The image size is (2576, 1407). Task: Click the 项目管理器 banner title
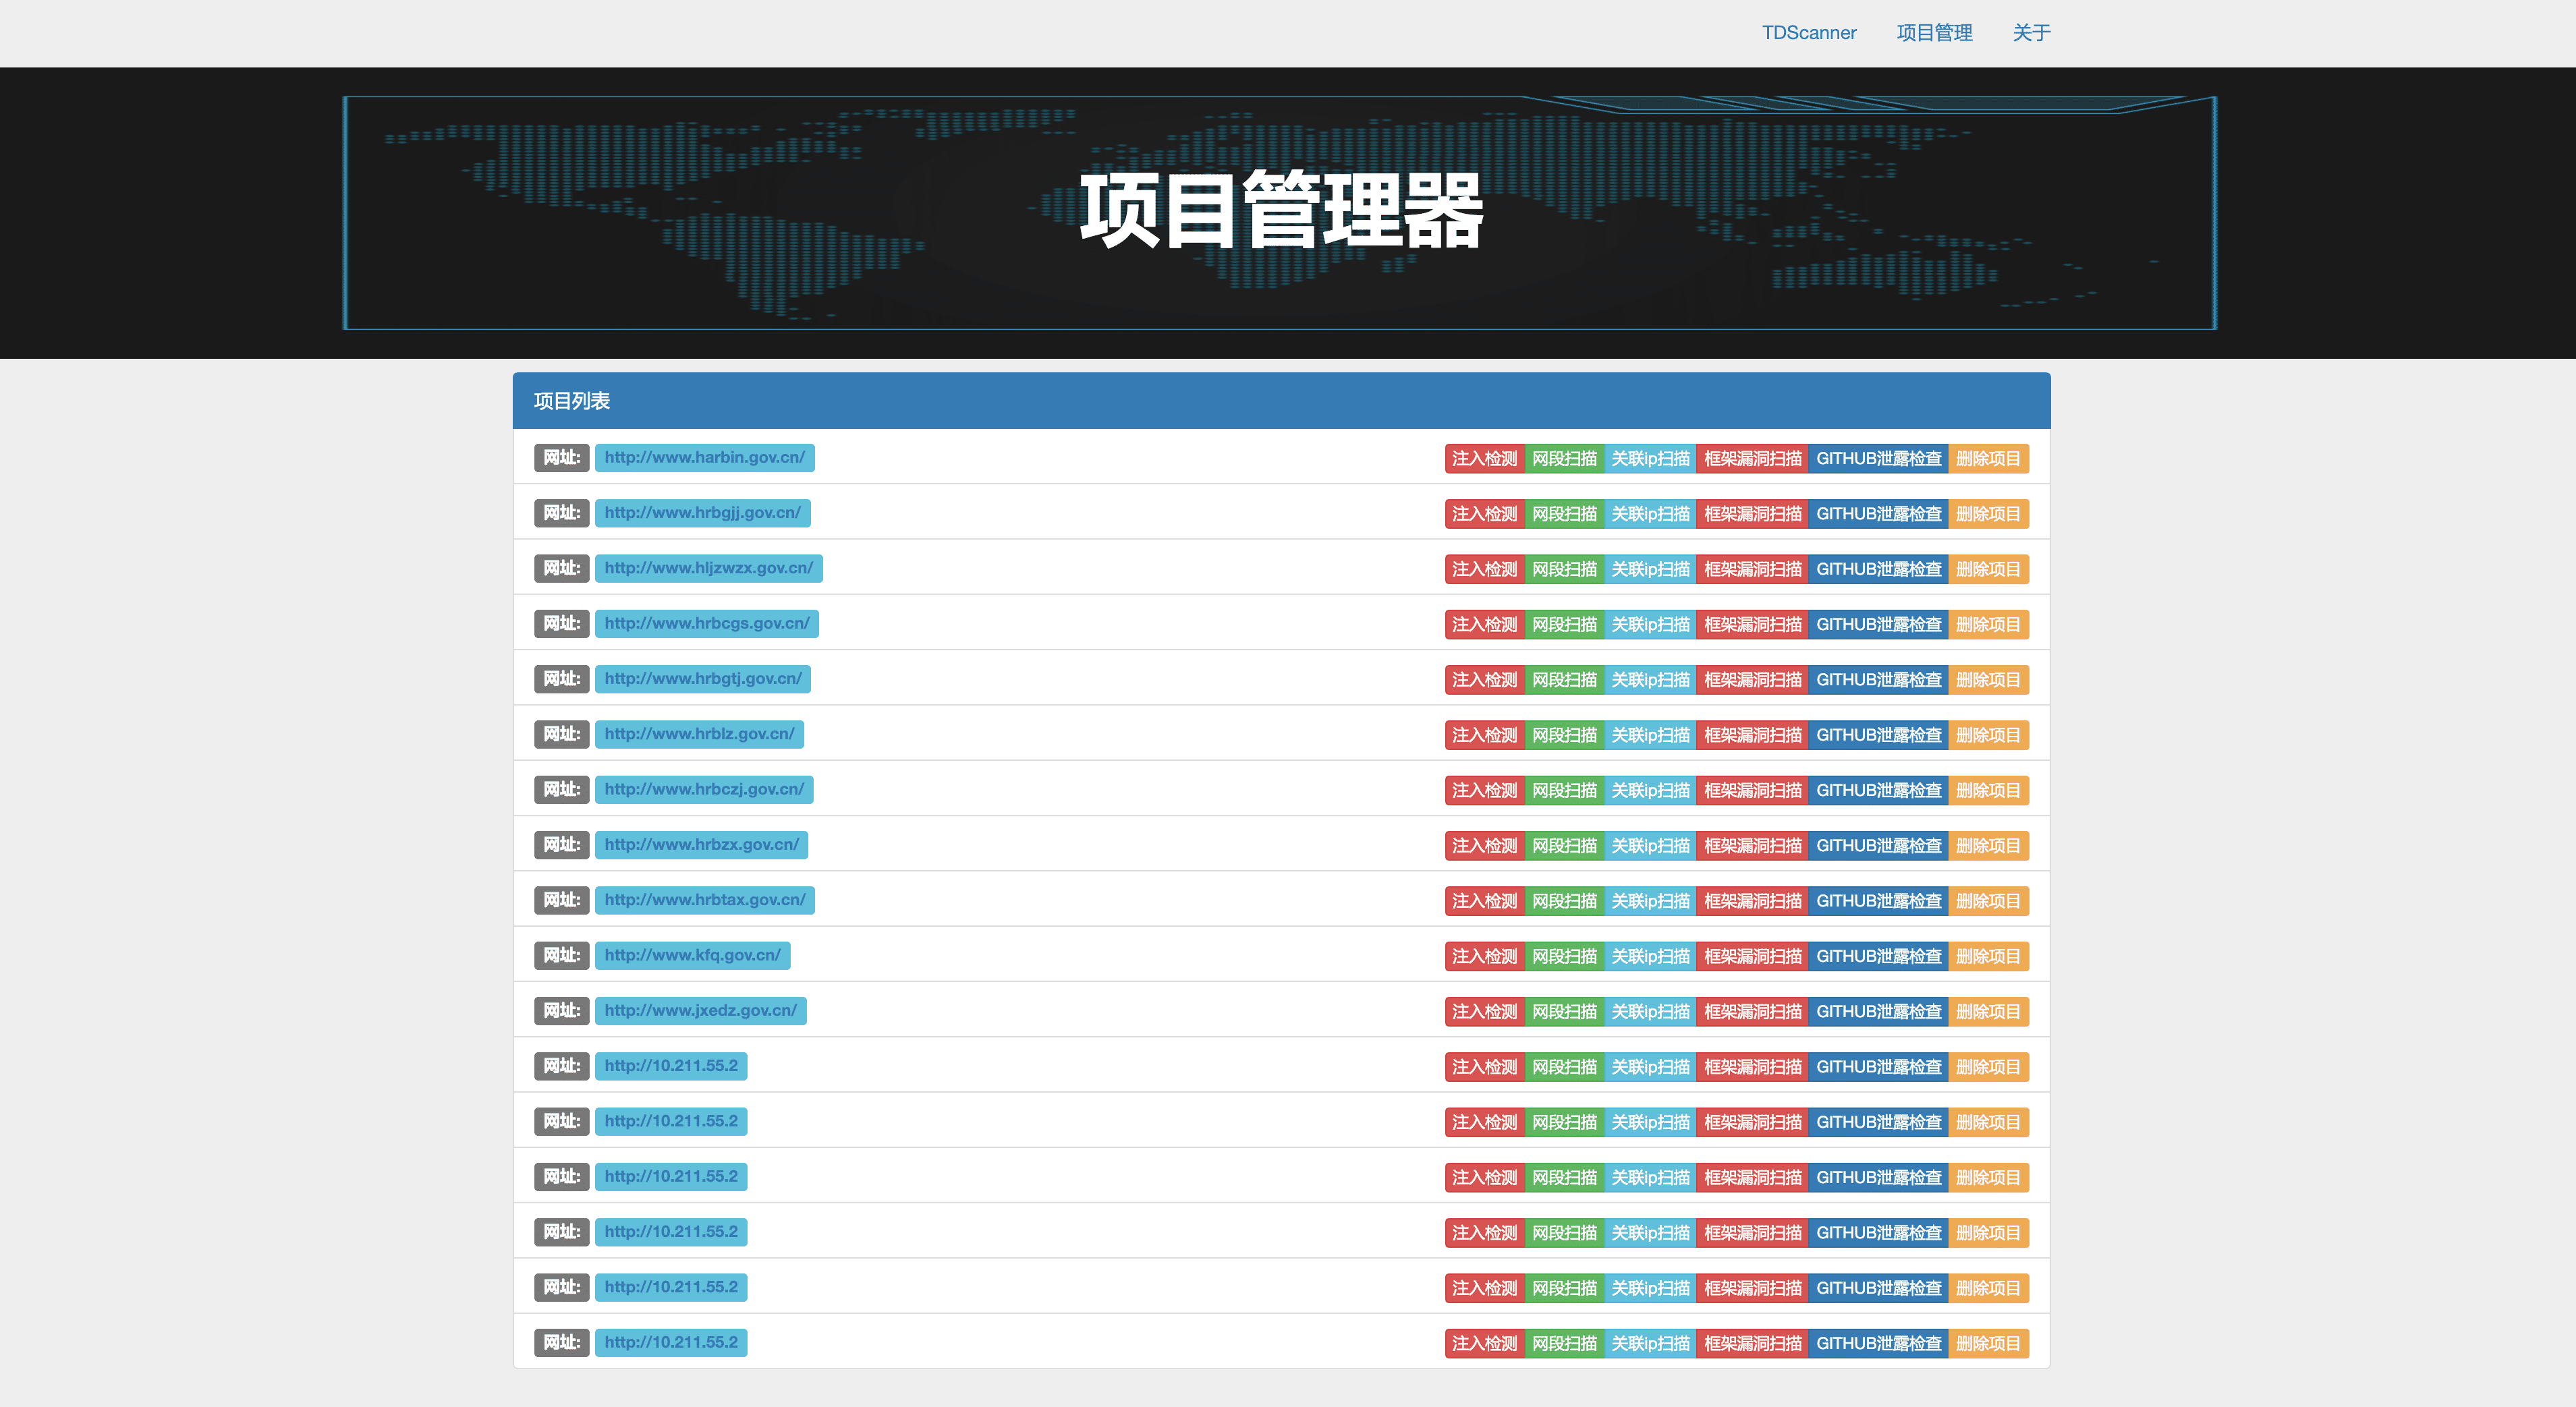pos(1280,210)
